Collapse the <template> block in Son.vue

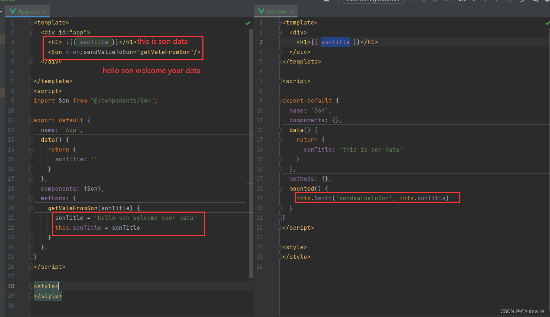[279, 23]
